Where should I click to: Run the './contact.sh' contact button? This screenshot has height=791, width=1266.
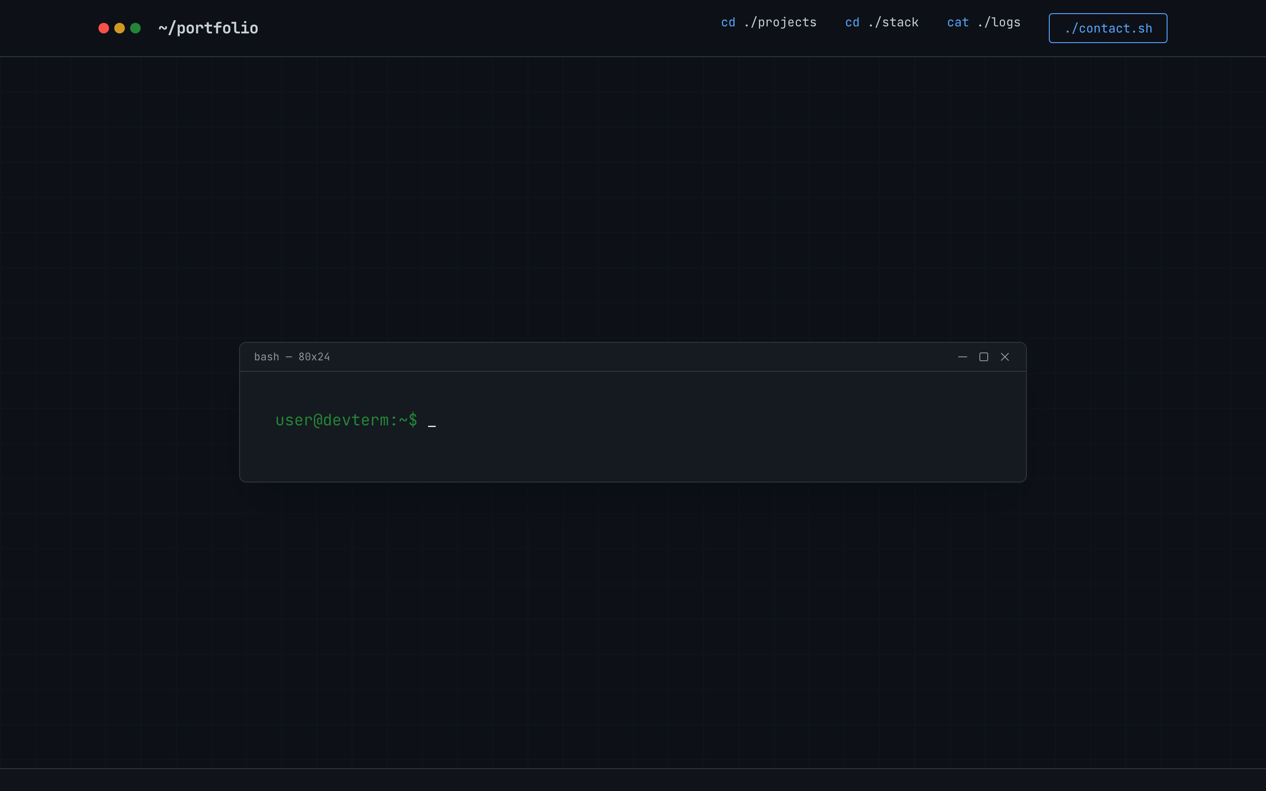(x=1107, y=28)
